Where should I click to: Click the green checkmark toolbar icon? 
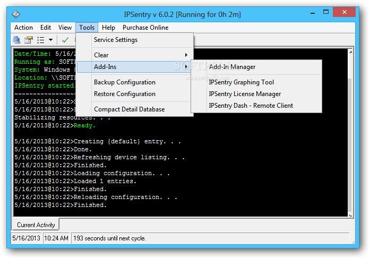click(x=65, y=40)
